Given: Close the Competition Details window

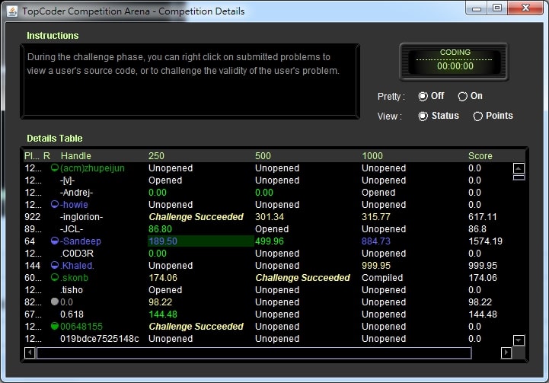Looking at the screenshot, I should tap(525, 8).
